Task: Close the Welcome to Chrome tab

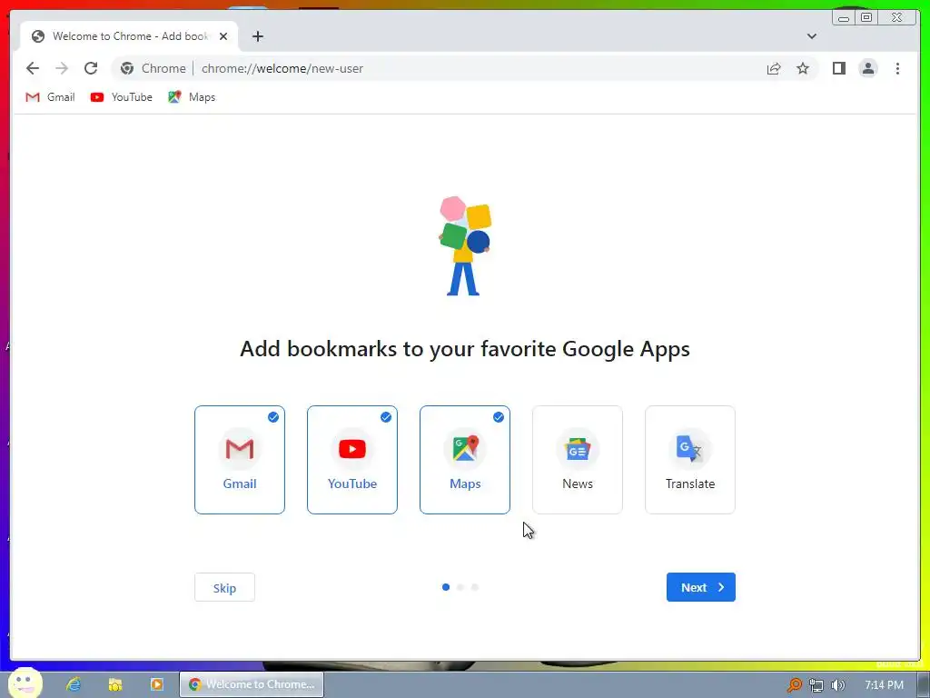Action: click(223, 36)
